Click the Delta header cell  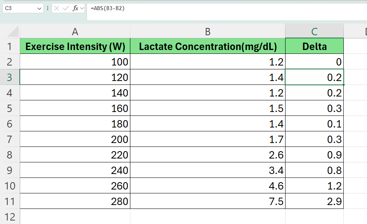pos(314,47)
